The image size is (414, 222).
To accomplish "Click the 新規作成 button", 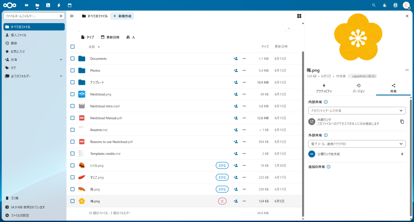I will click(x=122, y=16).
